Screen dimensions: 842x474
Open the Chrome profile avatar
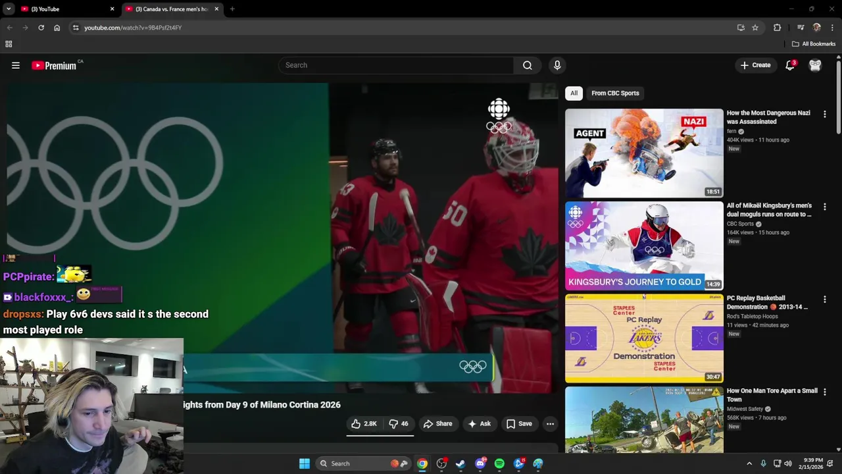817,28
